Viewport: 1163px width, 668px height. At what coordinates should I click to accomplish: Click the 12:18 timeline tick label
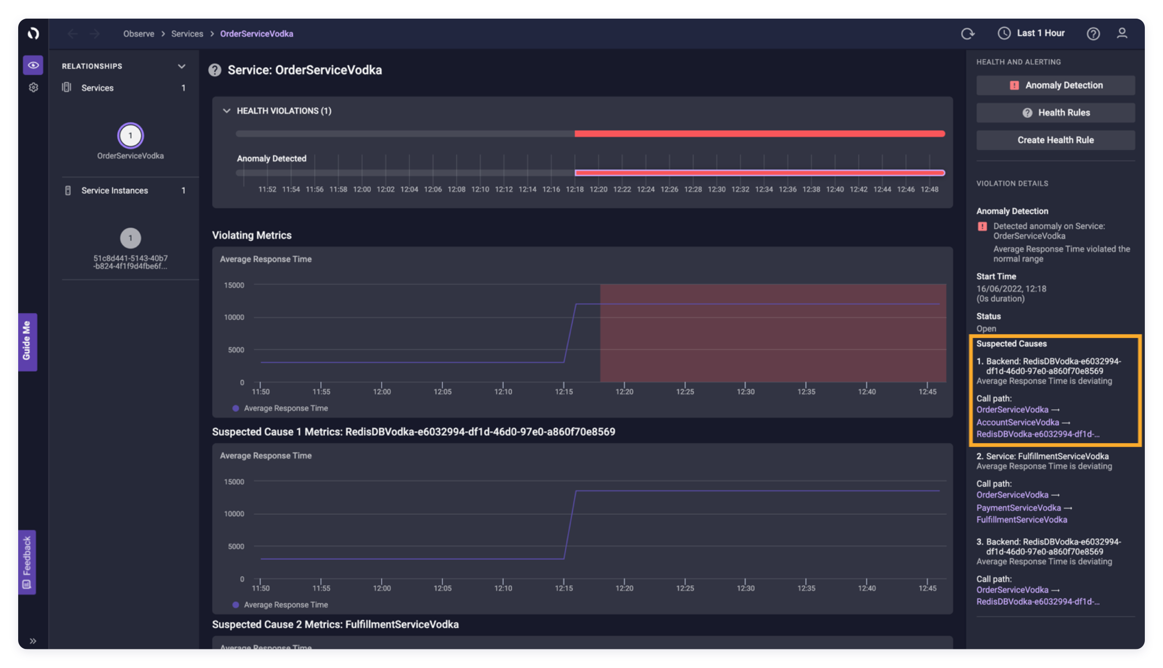point(574,189)
